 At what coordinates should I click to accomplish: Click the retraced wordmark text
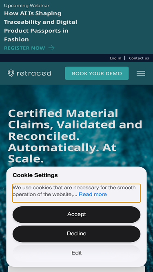coord(34,73)
